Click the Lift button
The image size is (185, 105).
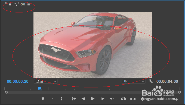click(123, 99)
